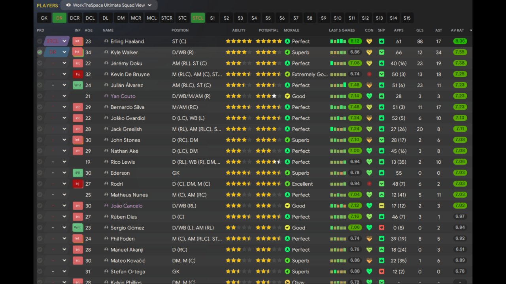
Task: Sort the table by the MORALE column
Action: tap(291, 30)
